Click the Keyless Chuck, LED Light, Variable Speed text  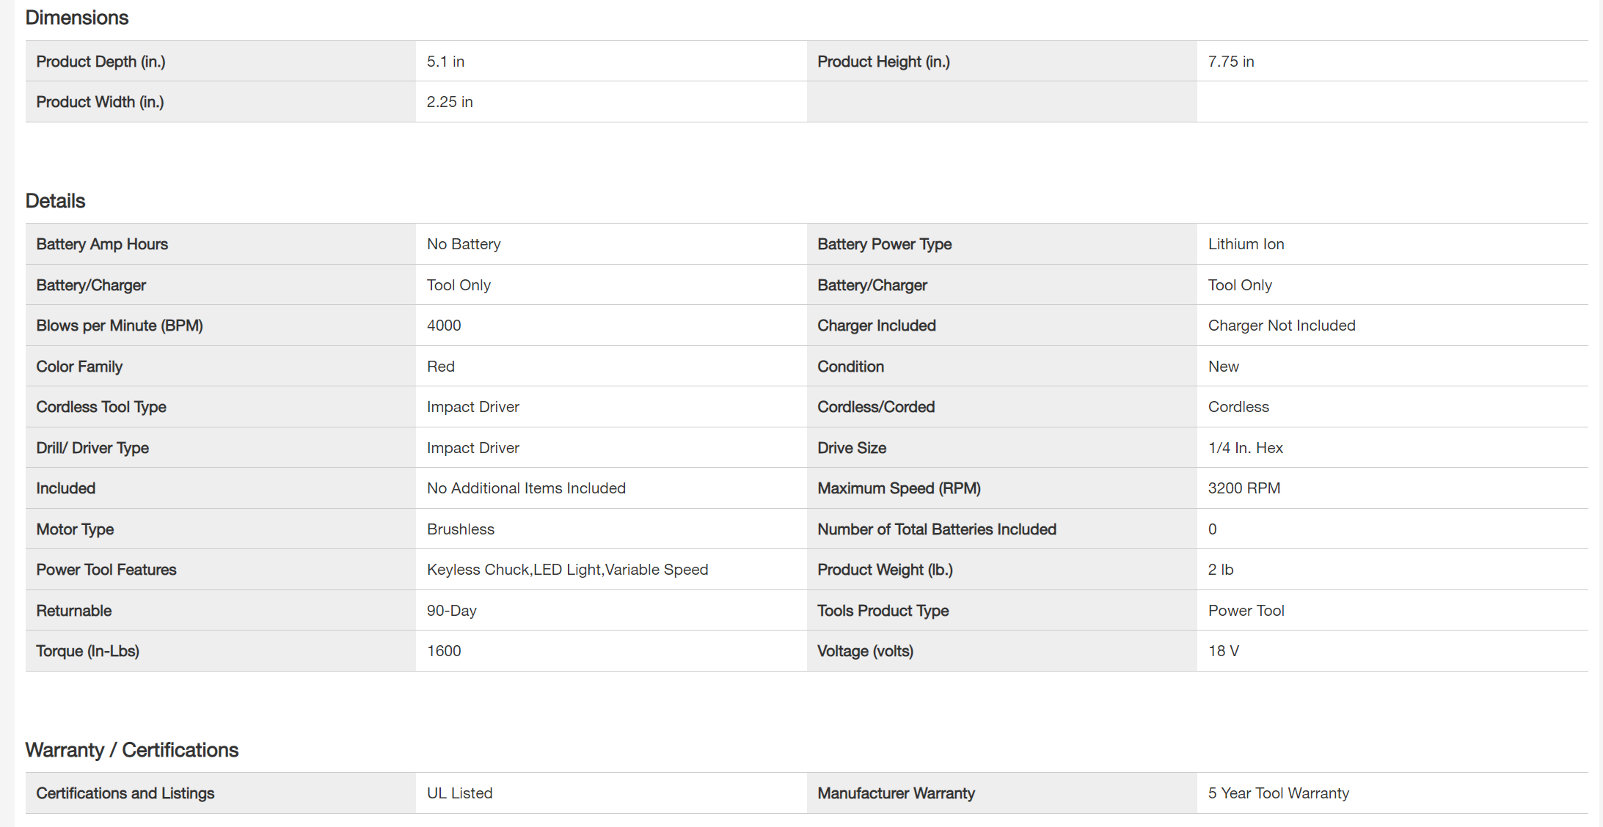tap(567, 570)
